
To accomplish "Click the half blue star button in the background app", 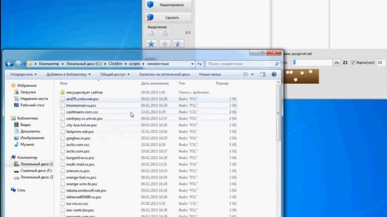I will tap(178, 44).
